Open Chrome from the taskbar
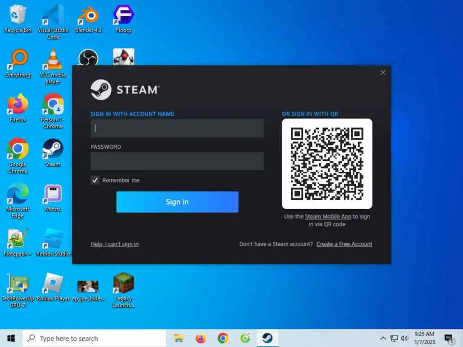 coord(223,338)
